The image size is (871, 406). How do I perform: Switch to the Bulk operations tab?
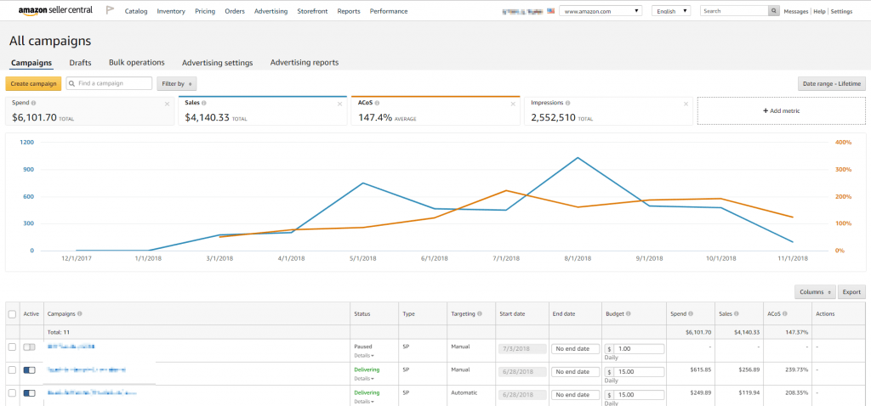[137, 63]
